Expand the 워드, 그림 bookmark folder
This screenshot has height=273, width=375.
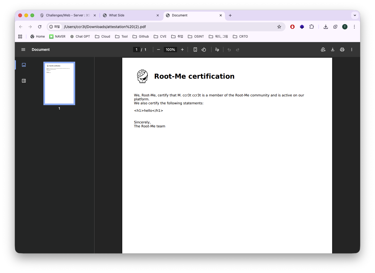219,37
